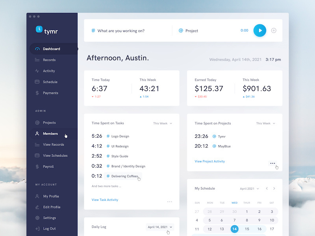This screenshot has height=236, width=315.
Task: Start the timer with the play button
Action: pyautogui.click(x=260, y=31)
